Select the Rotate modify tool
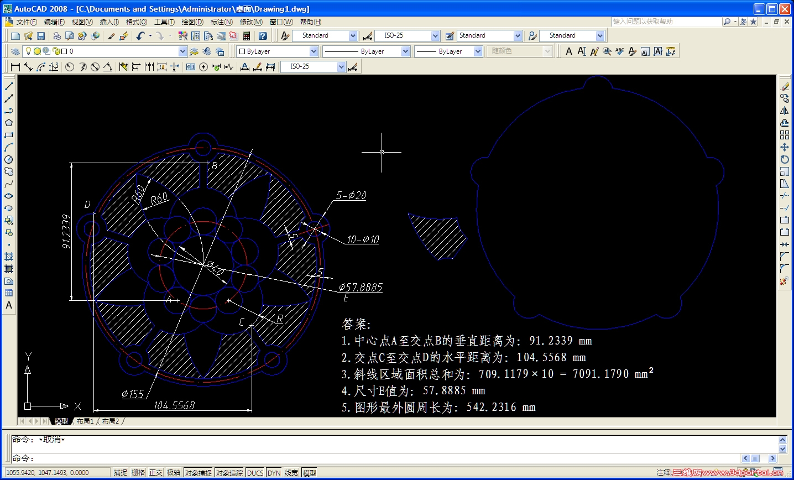 pos(785,159)
